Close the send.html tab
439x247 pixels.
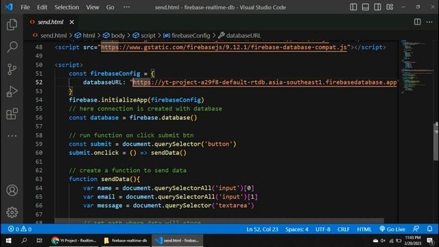coord(71,22)
